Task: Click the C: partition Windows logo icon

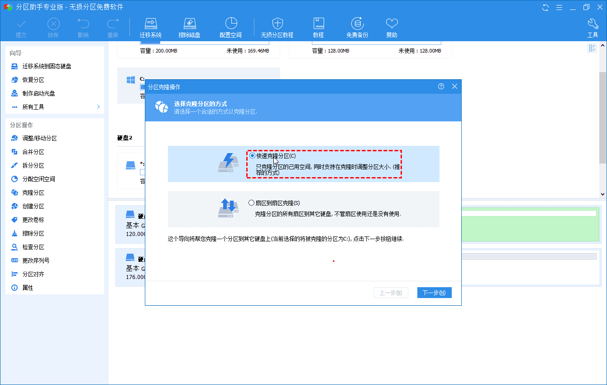Action: pos(131,80)
